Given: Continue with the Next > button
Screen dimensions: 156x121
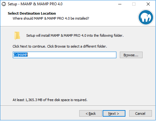Looking at the screenshot, I should (x=114, y=114).
